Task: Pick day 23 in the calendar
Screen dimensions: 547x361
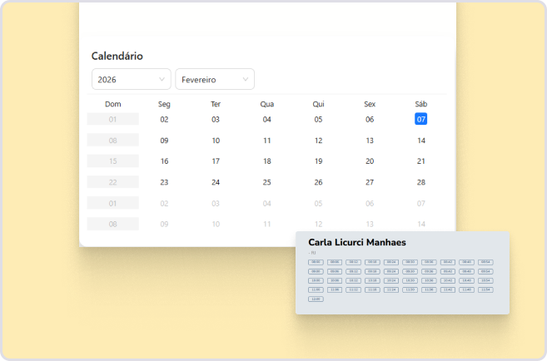Action: point(164,182)
